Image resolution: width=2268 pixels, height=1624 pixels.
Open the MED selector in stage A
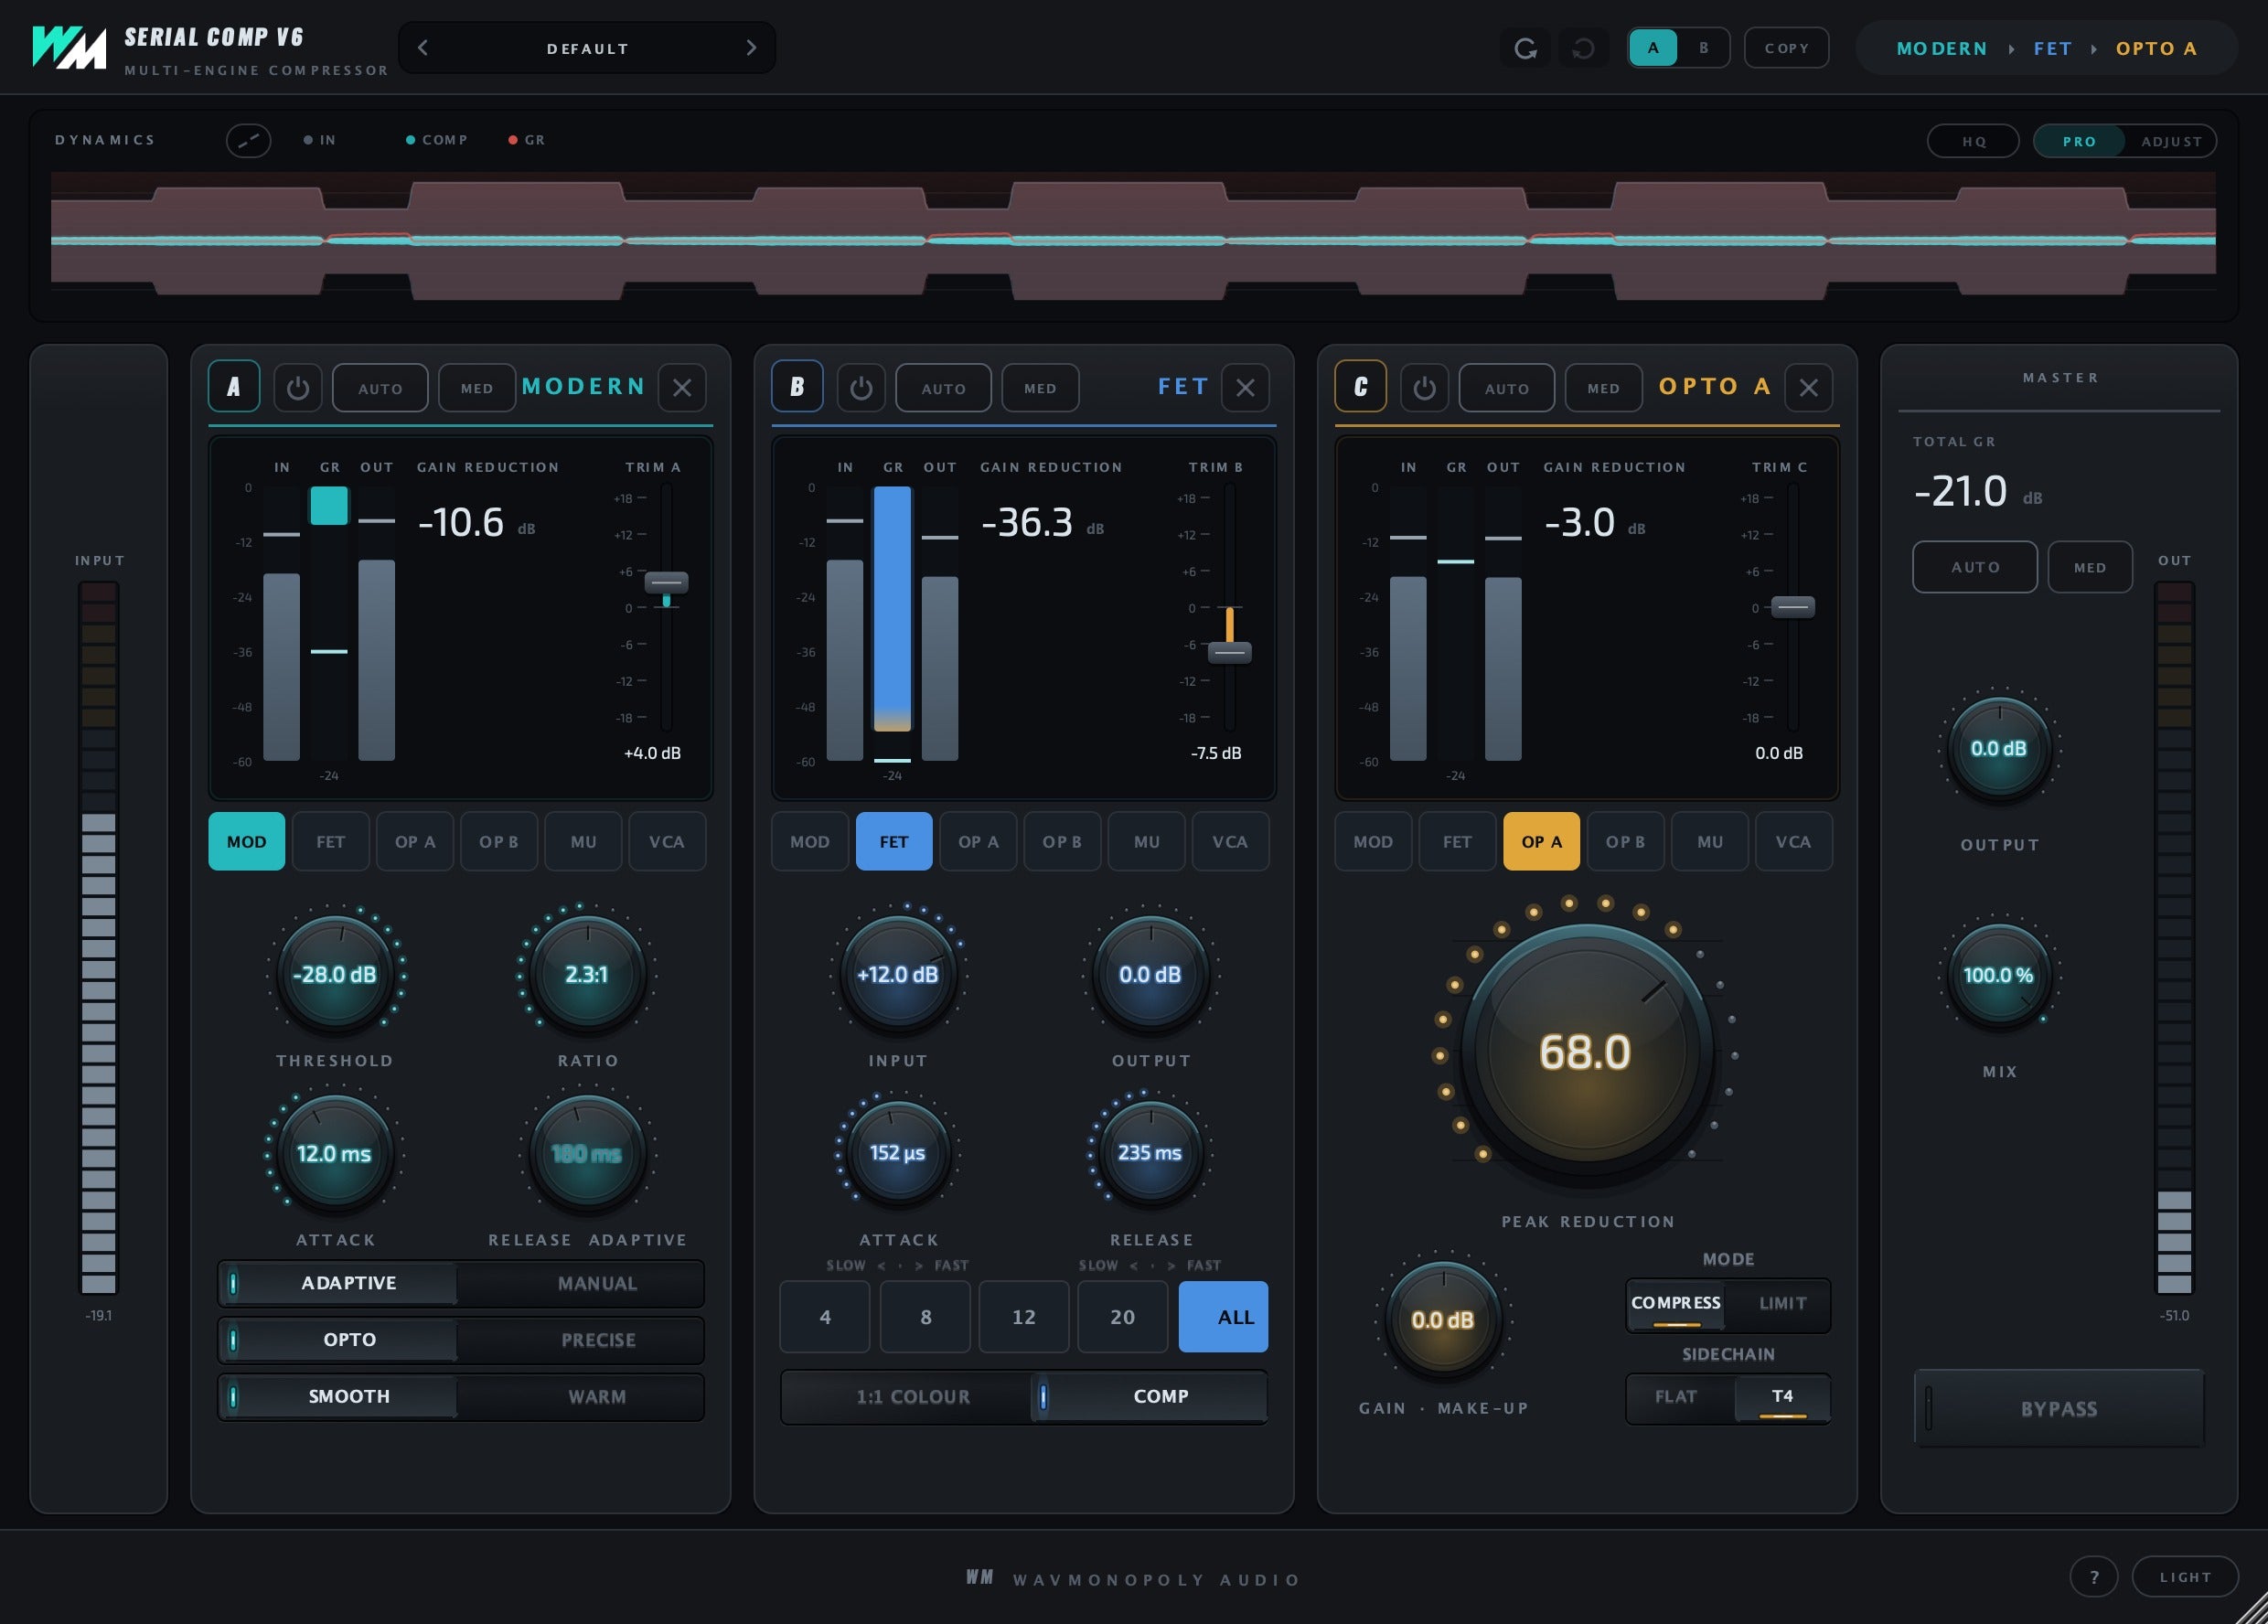click(x=477, y=388)
